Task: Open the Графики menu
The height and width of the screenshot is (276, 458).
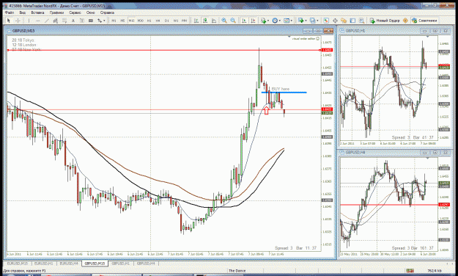Action: click(x=56, y=12)
